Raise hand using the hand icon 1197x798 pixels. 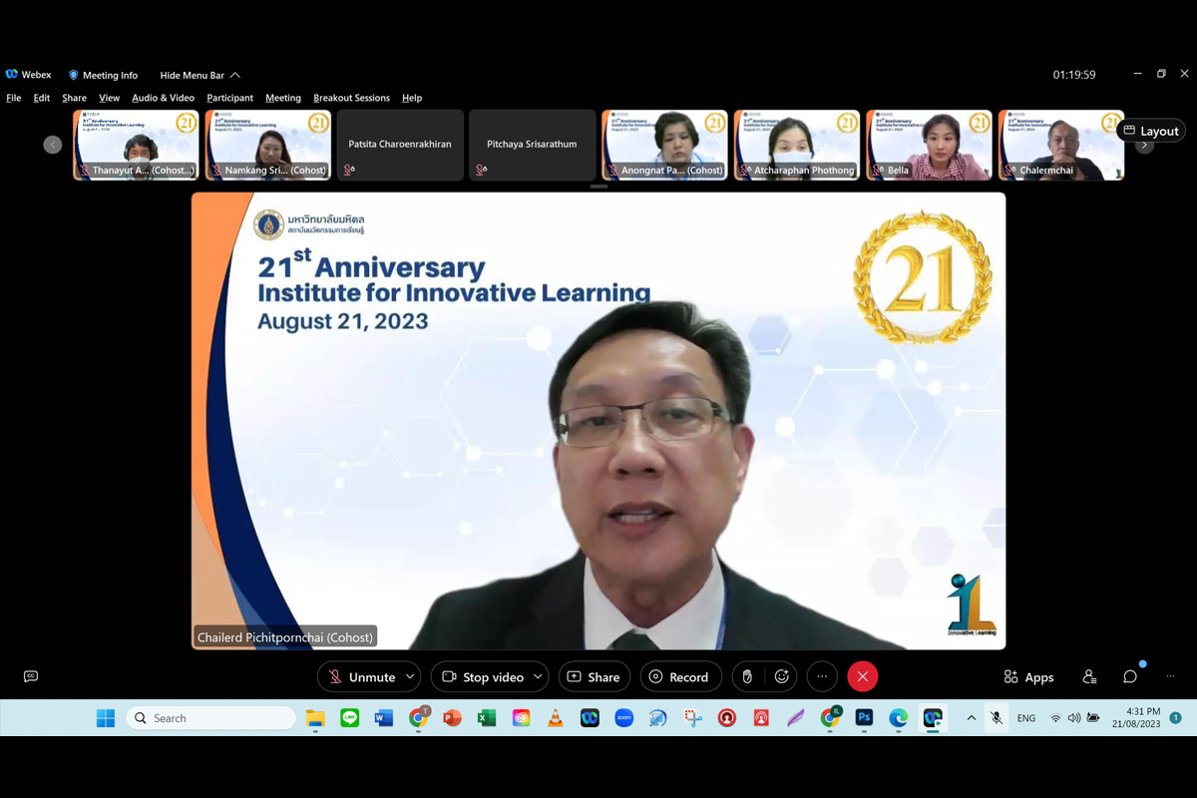(x=747, y=676)
